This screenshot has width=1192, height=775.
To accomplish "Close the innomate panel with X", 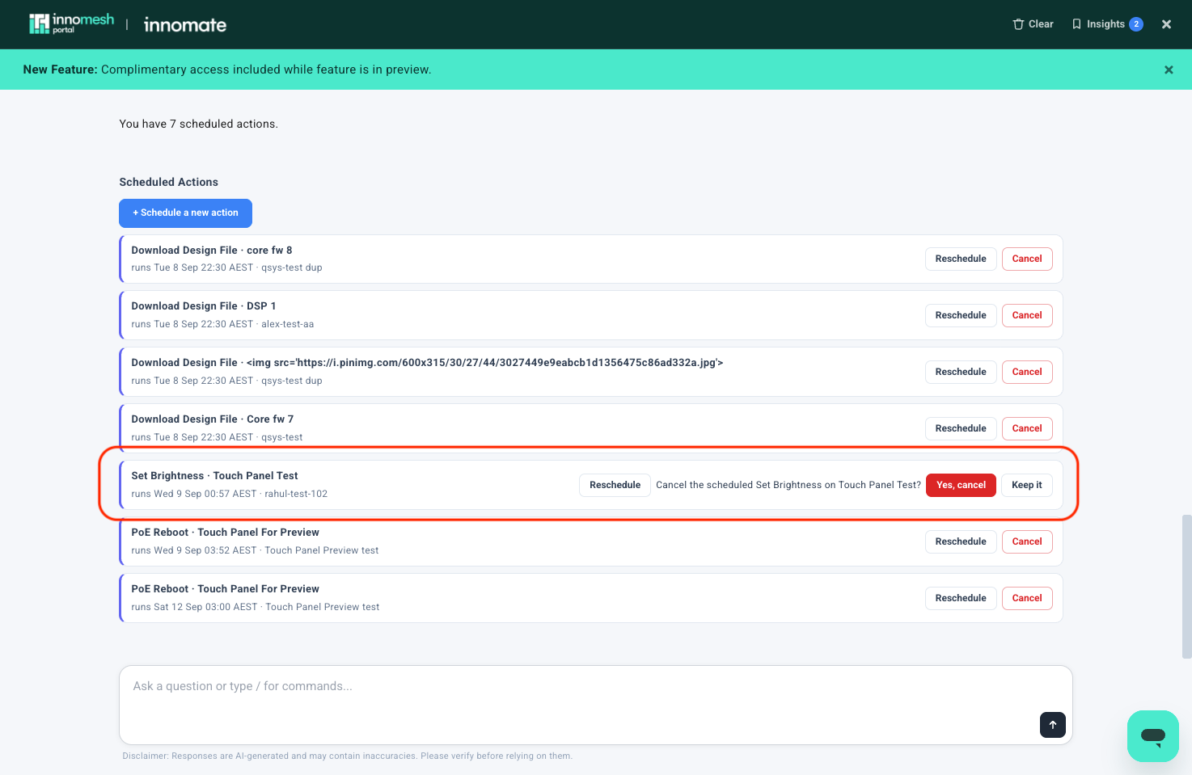I will tap(1166, 24).
